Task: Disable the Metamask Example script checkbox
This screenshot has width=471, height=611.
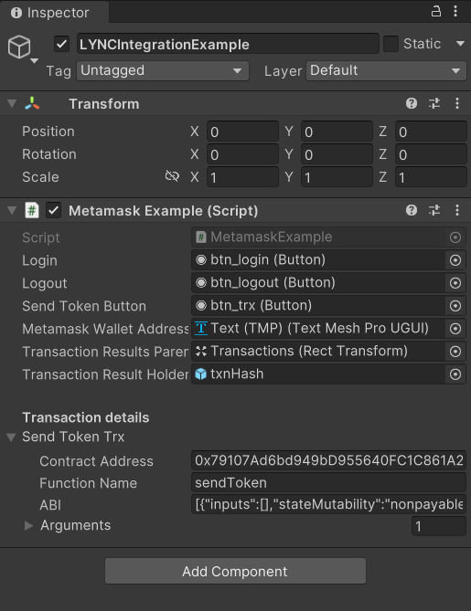Action: pyautogui.click(x=53, y=210)
